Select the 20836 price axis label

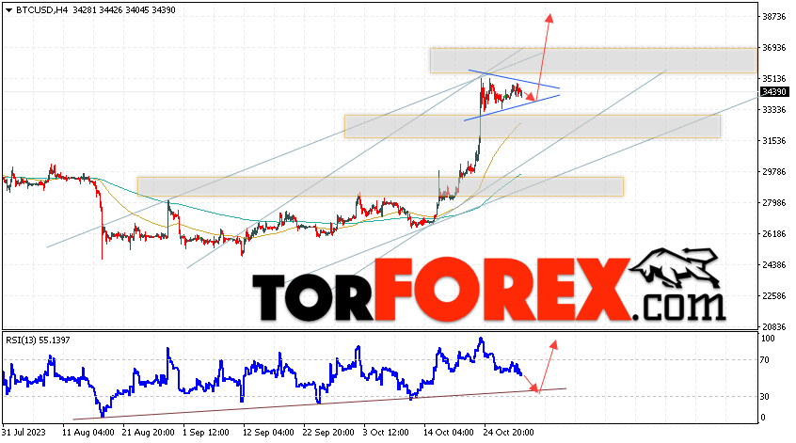click(x=774, y=326)
